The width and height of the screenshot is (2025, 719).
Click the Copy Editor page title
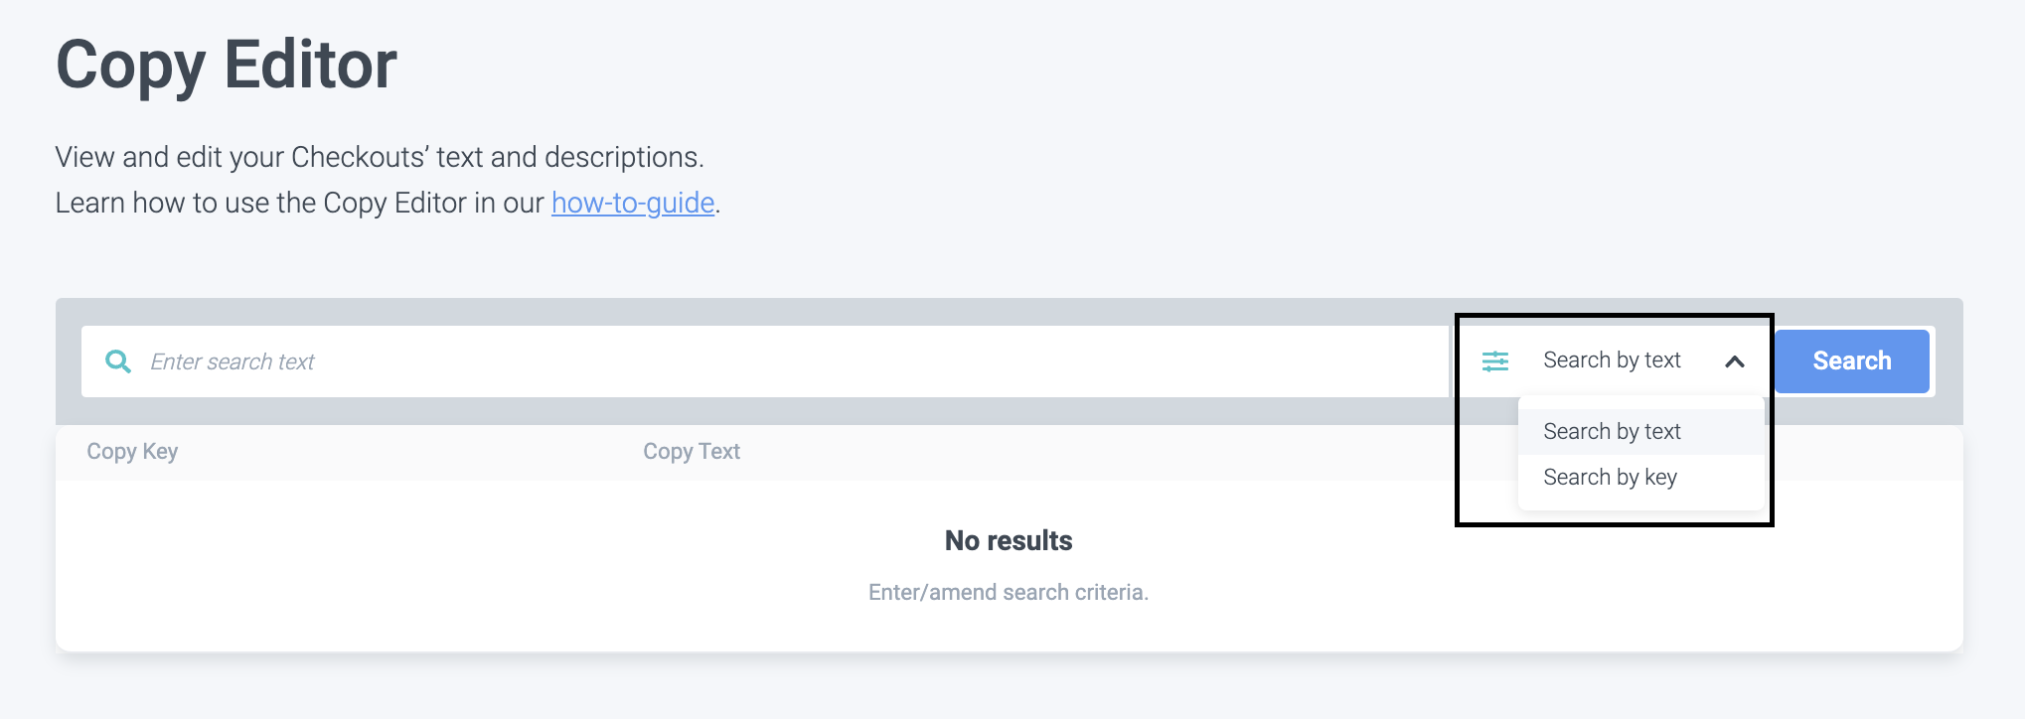pyautogui.click(x=227, y=66)
